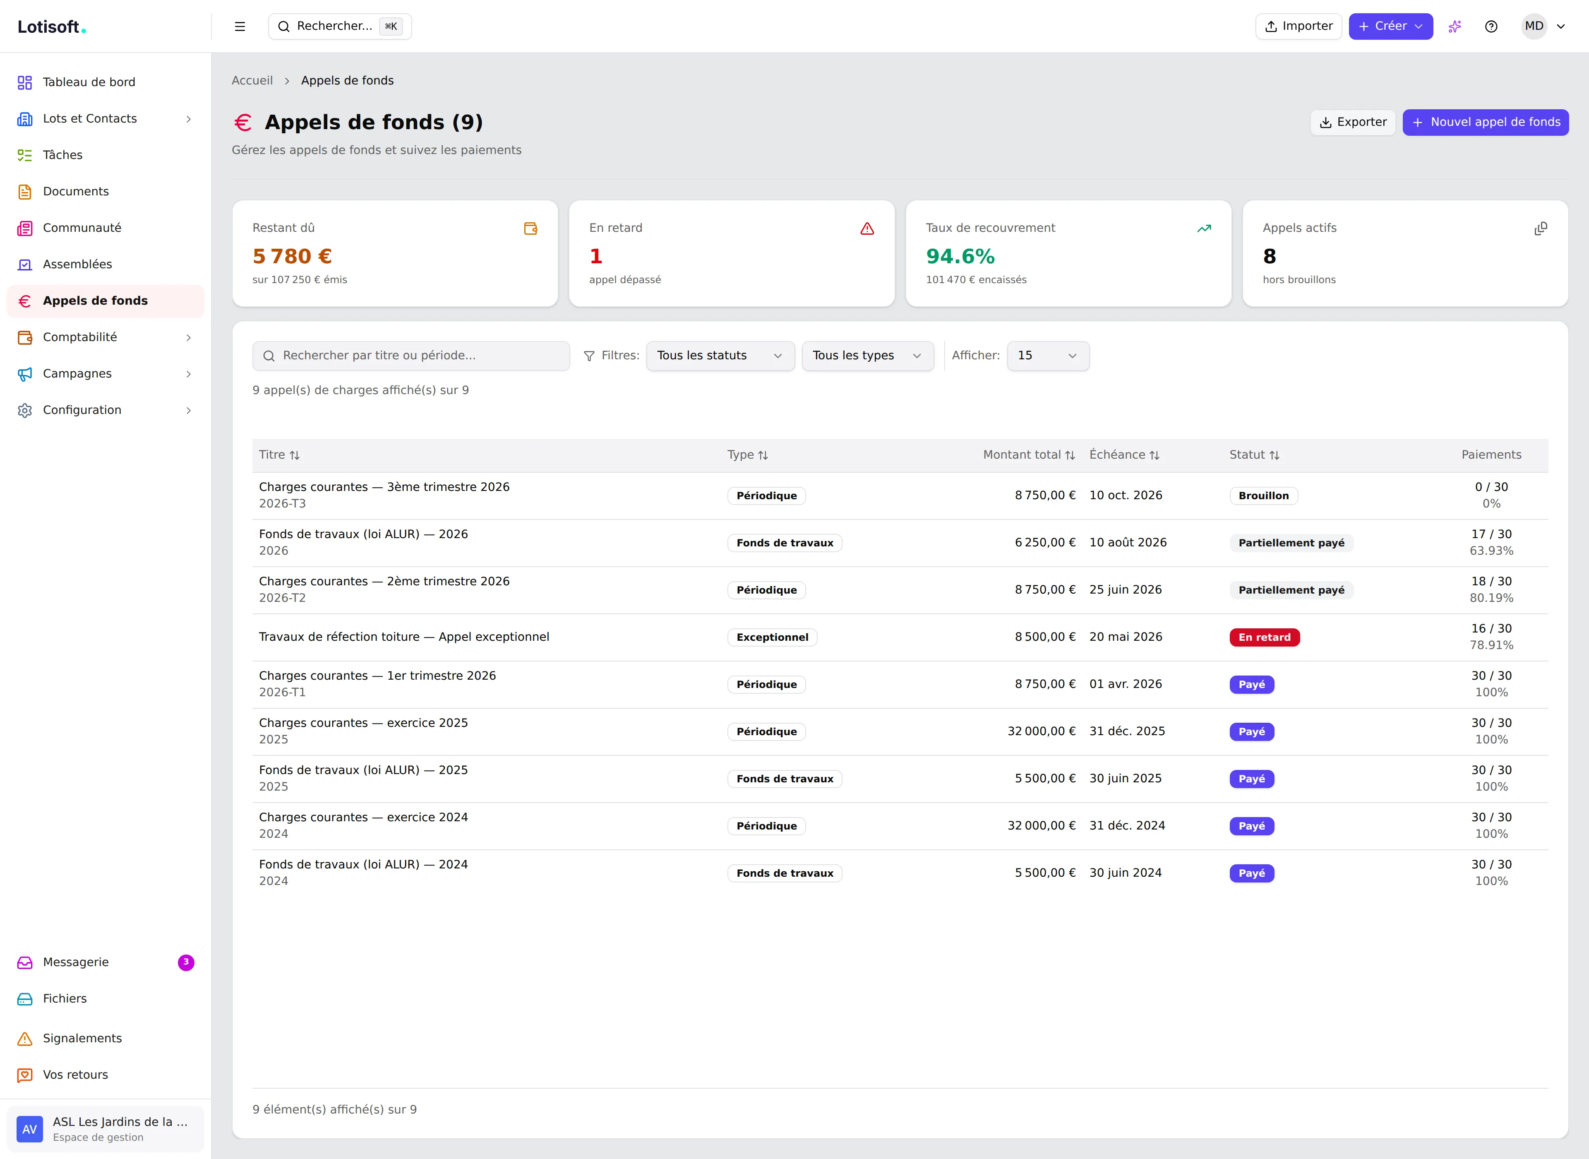This screenshot has height=1159, width=1589.
Task: Open the Tous les statuts dropdown
Action: click(720, 356)
